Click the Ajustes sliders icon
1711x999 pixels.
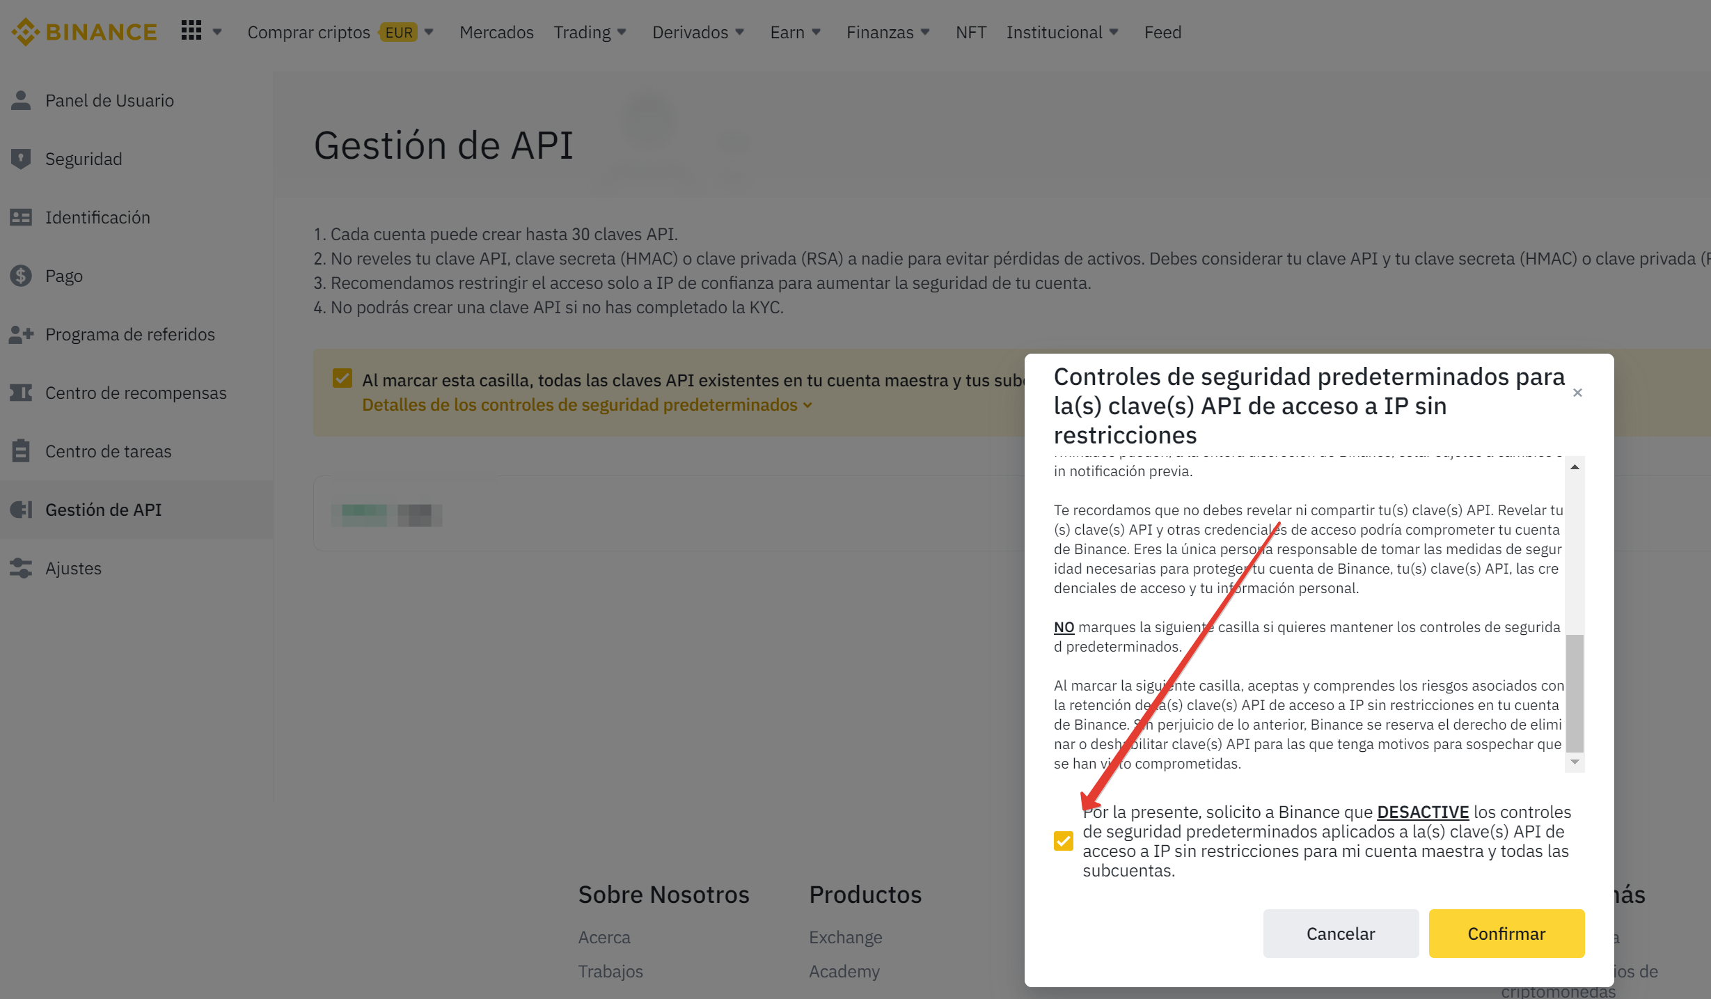tap(21, 568)
